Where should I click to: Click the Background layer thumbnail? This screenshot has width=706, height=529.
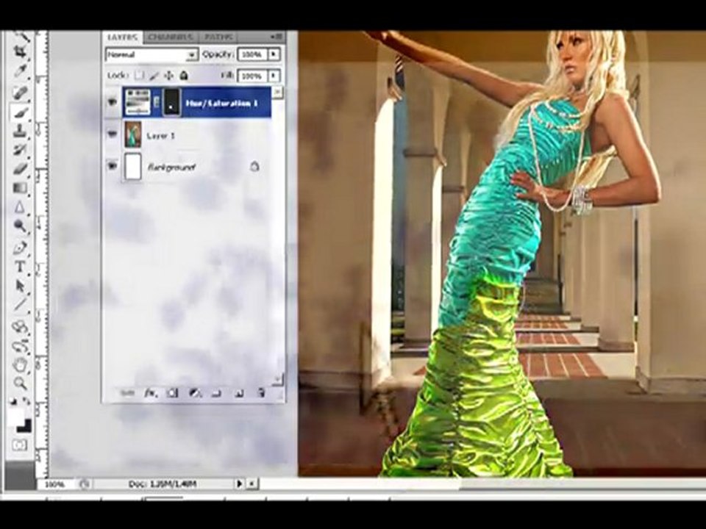pos(133,167)
